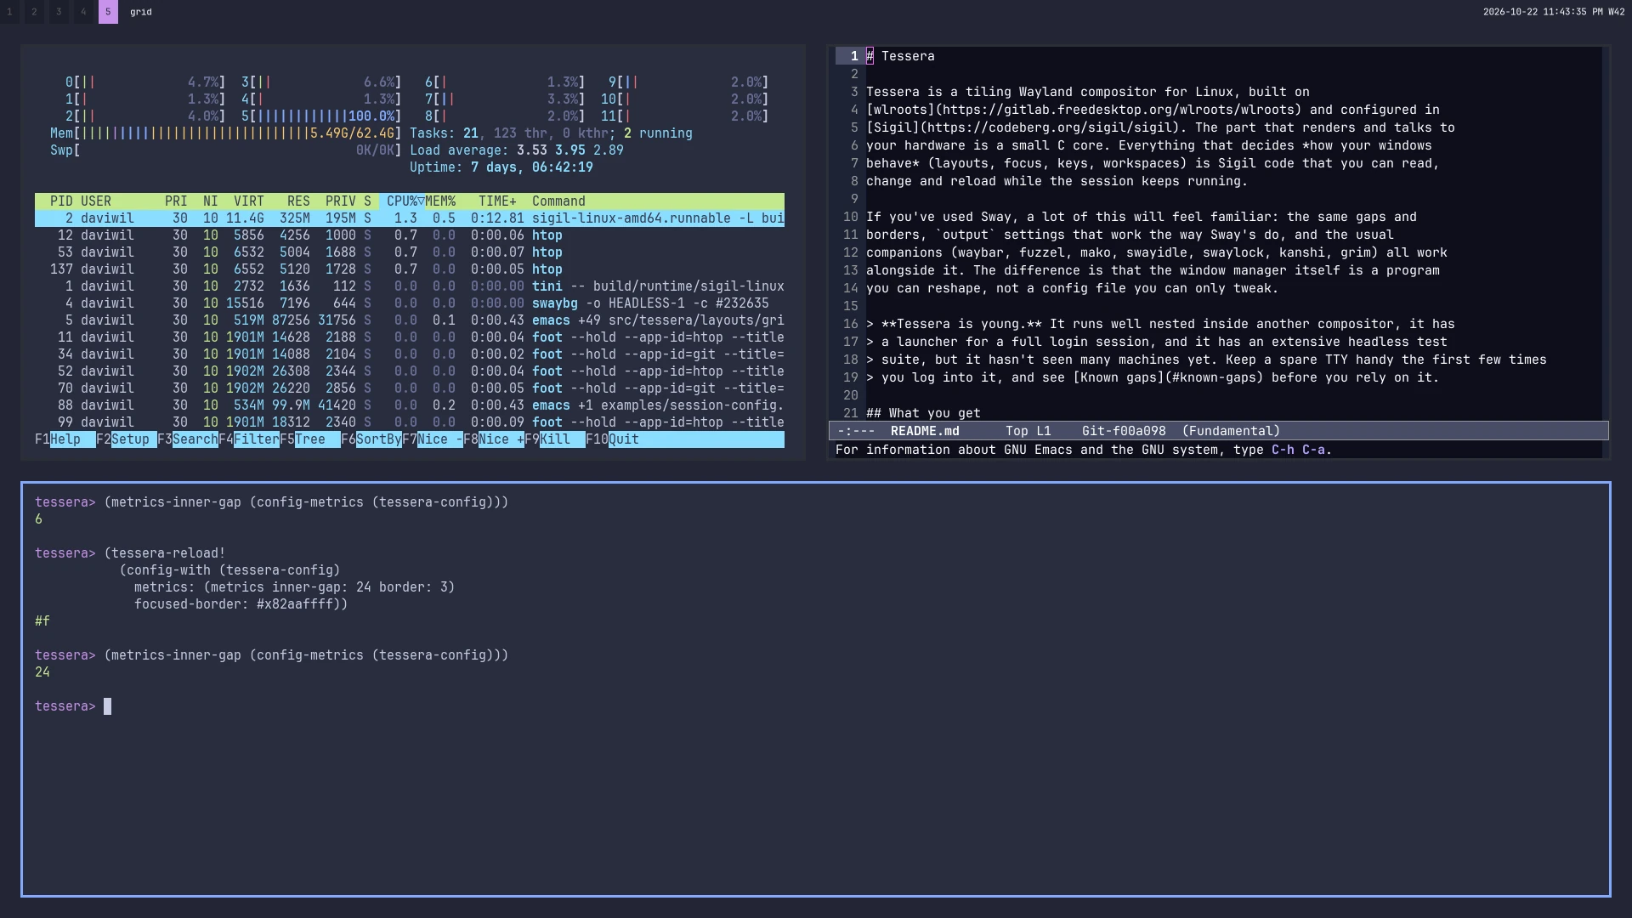The width and height of the screenshot is (1632, 918).
Task: Click the empty tessera> prompt in REPL
Action: pyautogui.click(x=73, y=706)
